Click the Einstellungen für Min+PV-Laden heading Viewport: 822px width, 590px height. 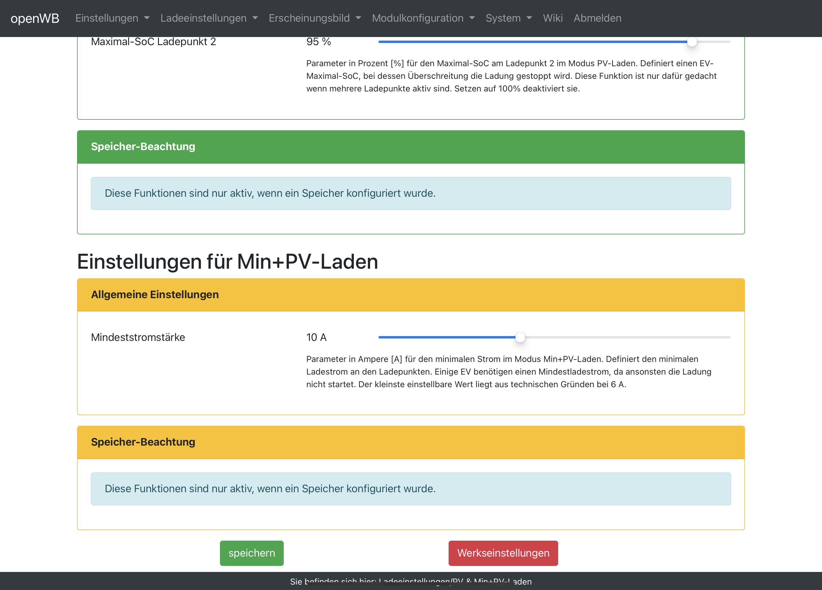227,262
